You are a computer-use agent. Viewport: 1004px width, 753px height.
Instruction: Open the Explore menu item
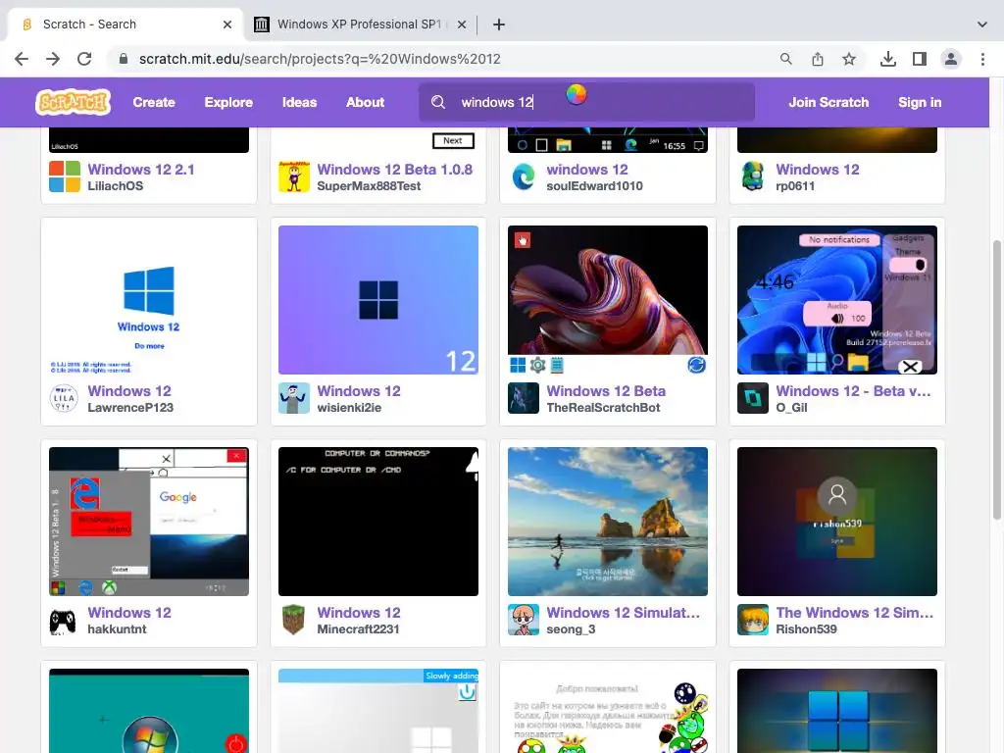(x=228, y=102)
